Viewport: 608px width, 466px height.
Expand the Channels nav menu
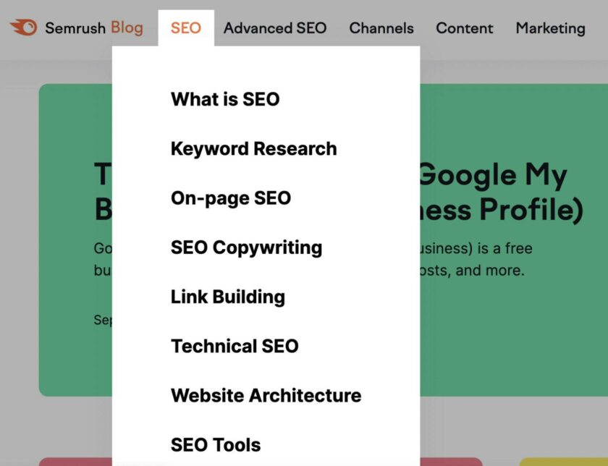381,28
